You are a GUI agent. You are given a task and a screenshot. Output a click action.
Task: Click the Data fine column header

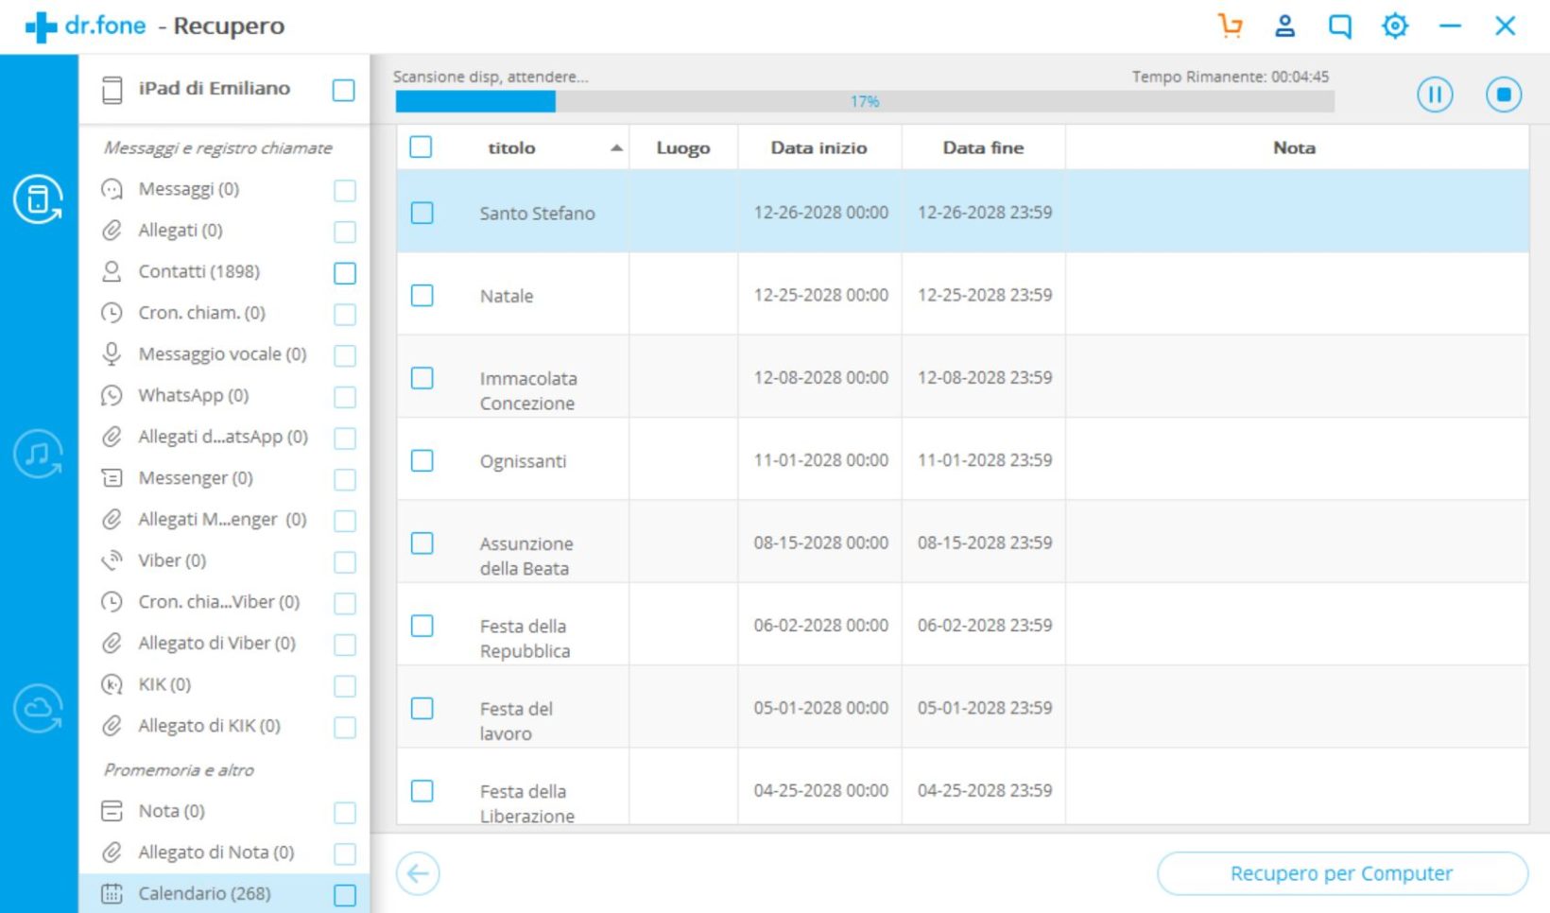983,147
